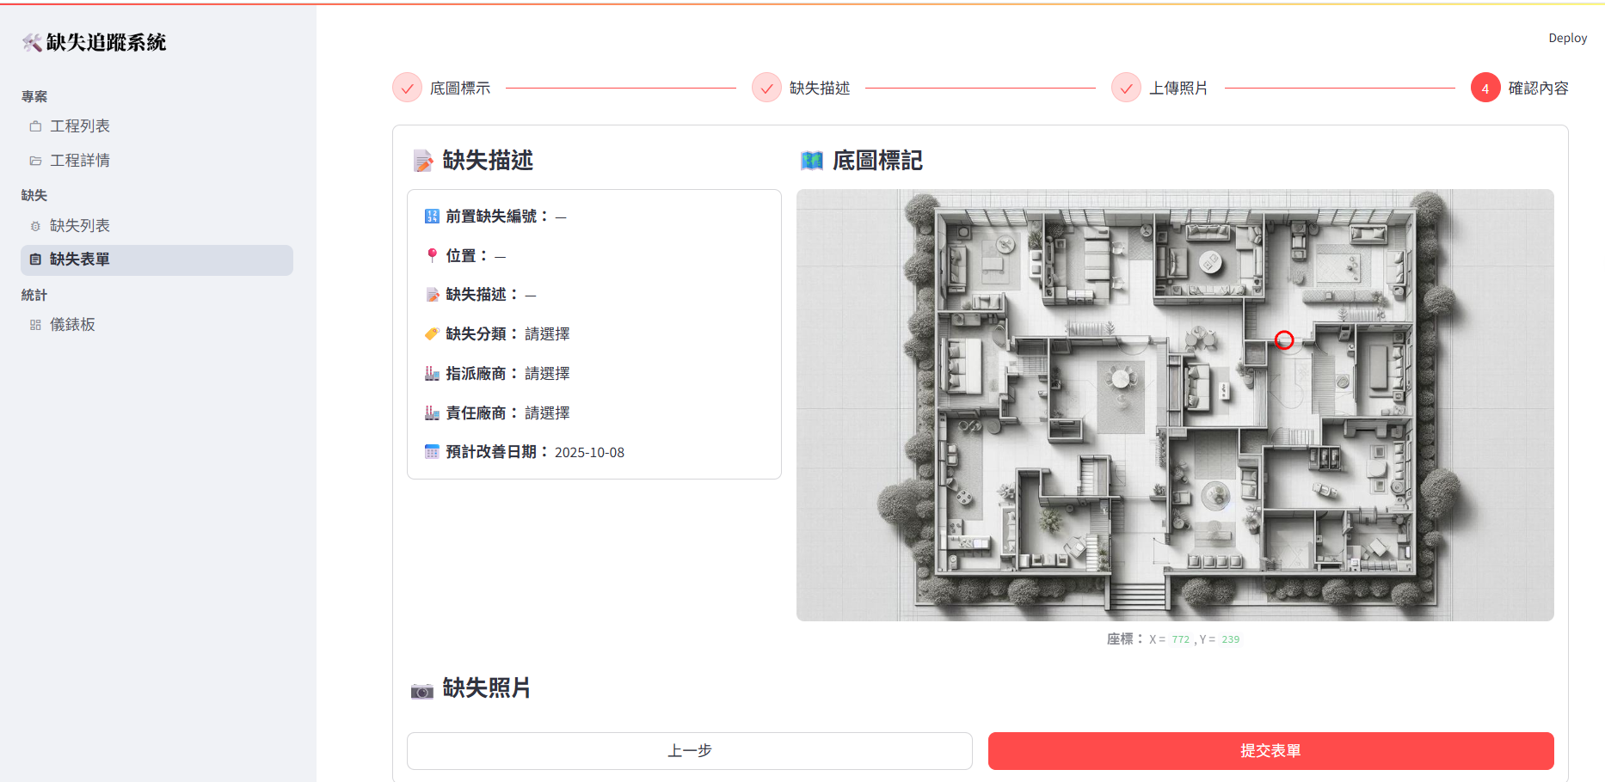This screenshot has width=1605, height=782.
Task: Click the pin icon beside 位置
Action: coord(432,255)
